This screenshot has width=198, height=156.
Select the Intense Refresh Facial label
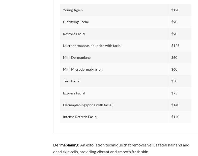tap(80, 117)
